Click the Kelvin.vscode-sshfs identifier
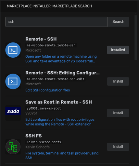The height and width of the screenshot is (166, 139). coord(44,142)
